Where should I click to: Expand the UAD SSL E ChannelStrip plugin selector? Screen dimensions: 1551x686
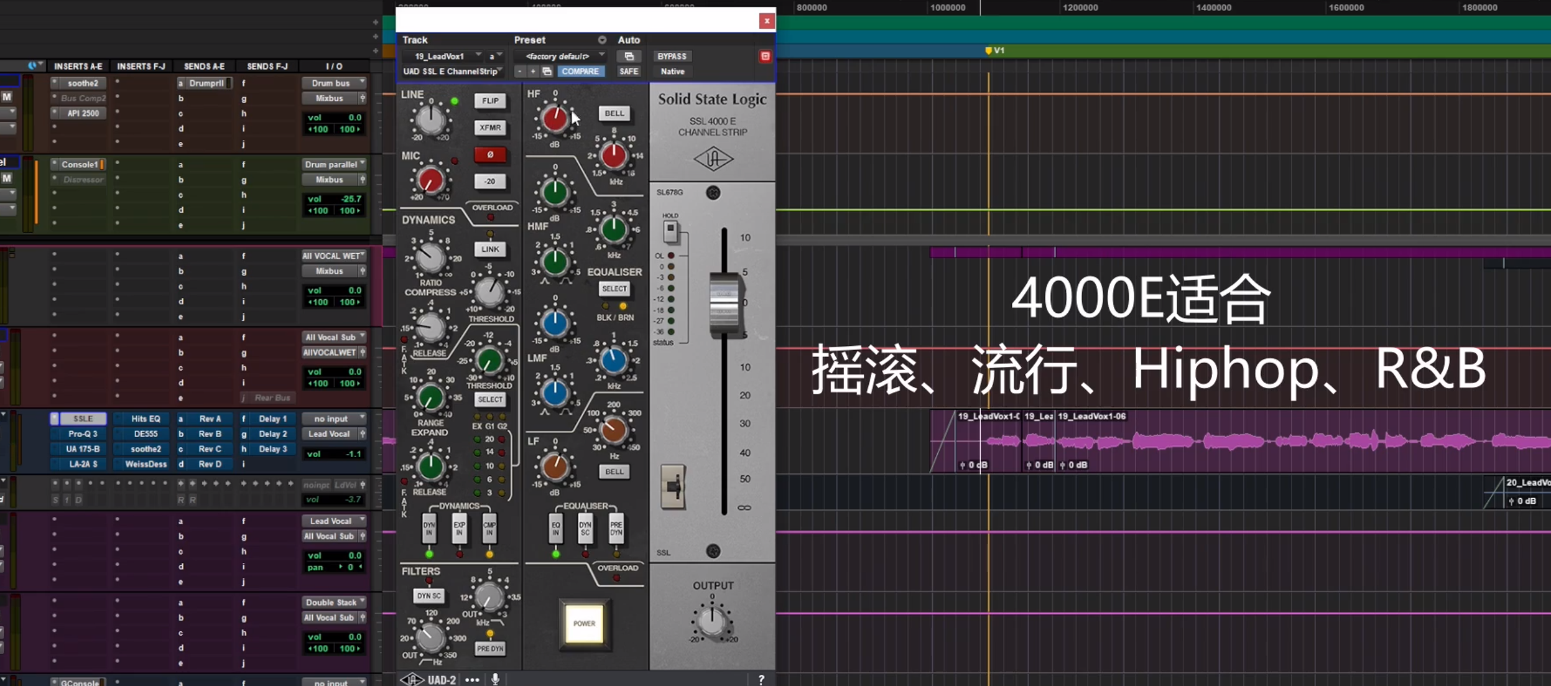[x=451, y=72]
